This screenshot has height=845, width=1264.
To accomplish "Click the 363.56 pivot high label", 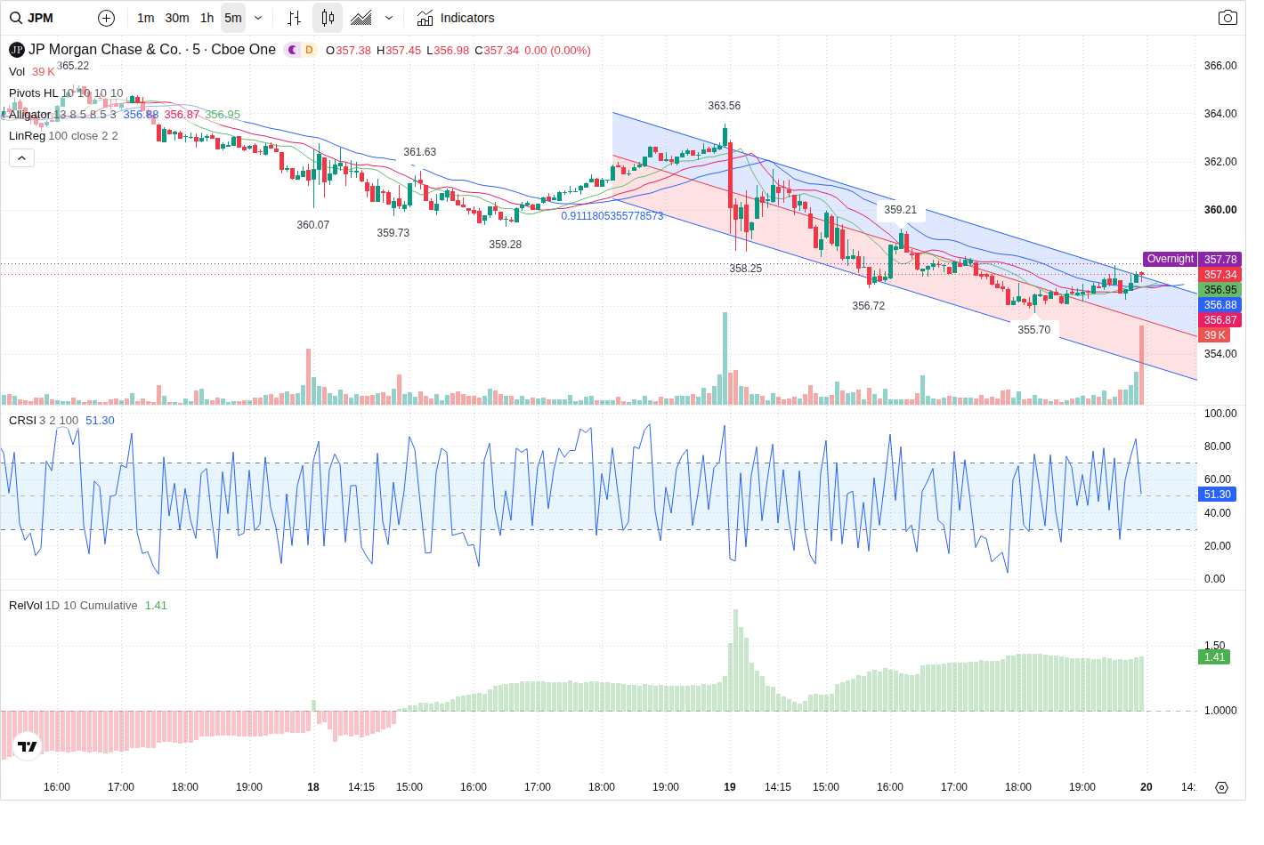I will pos(725,106).
